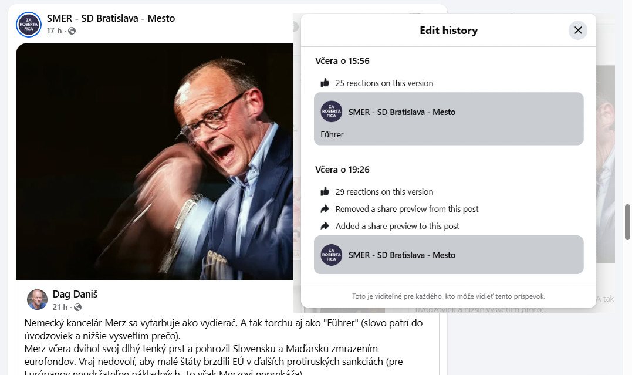Open page avatar in 19:26 version card

click(x=332, y=255)
